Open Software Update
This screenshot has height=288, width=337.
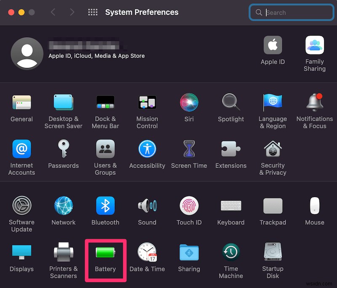(x=21, y=206)
